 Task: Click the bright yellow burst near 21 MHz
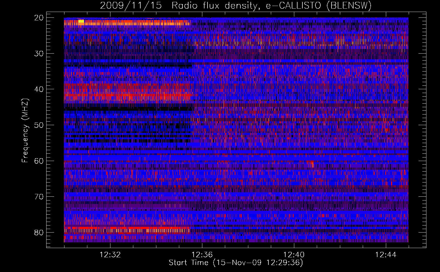point(81,21)
